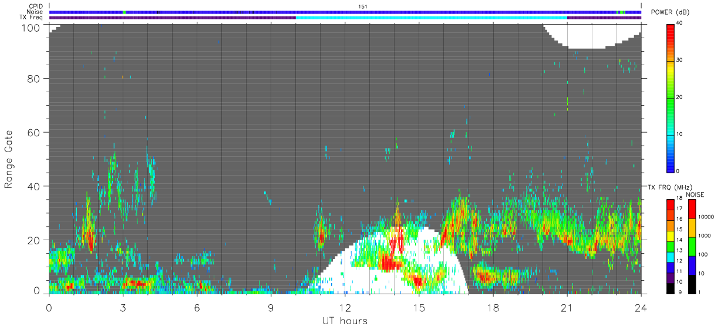The height and width of the screenshot is (333, 721).
Task: Click the 60 tick on Range Gate axis
Action: pos(34,132)
